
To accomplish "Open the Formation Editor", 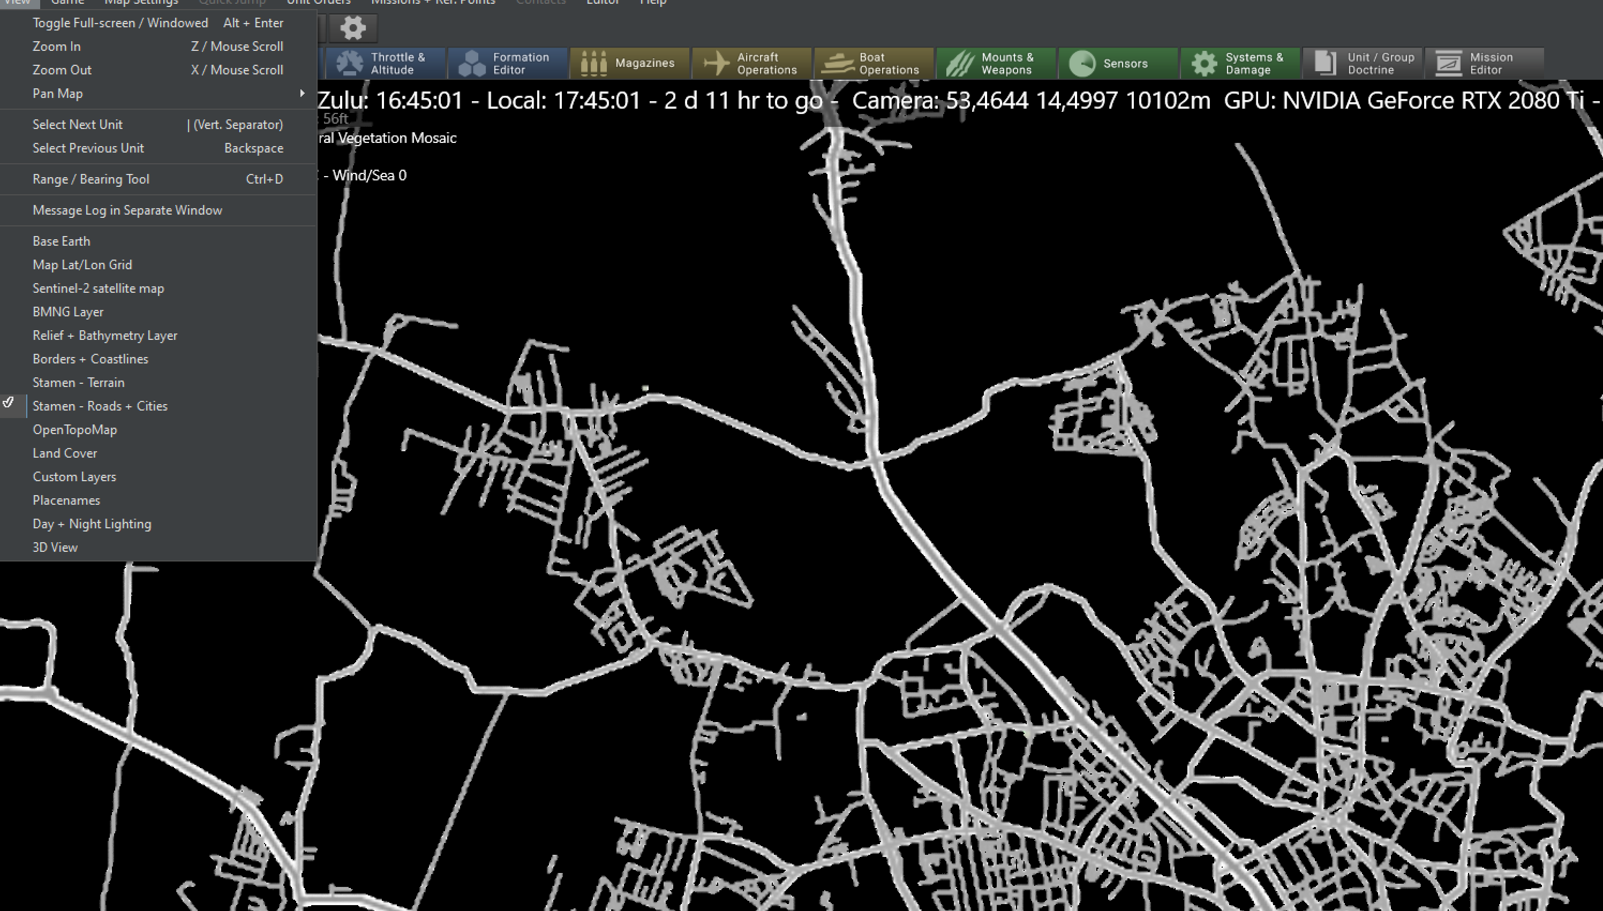I will pos(508,63).
